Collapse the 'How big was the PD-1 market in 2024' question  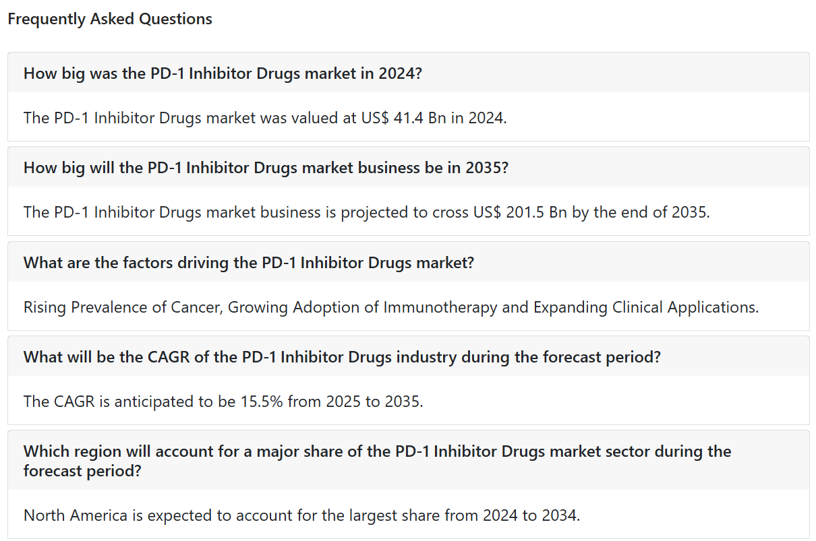(x=408, y=73)
